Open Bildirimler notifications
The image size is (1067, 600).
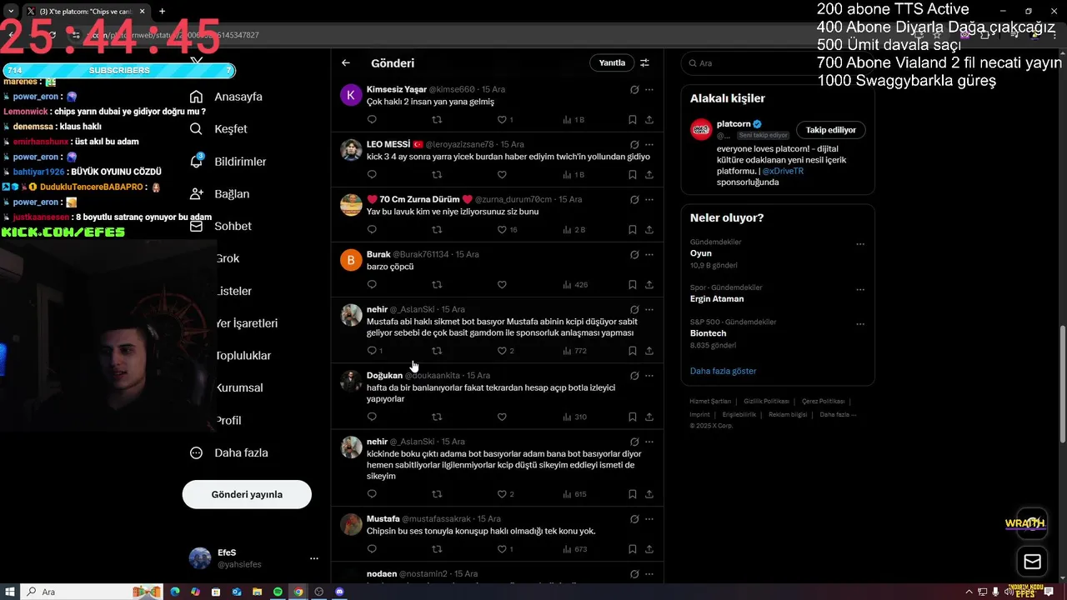pos(228,162)
